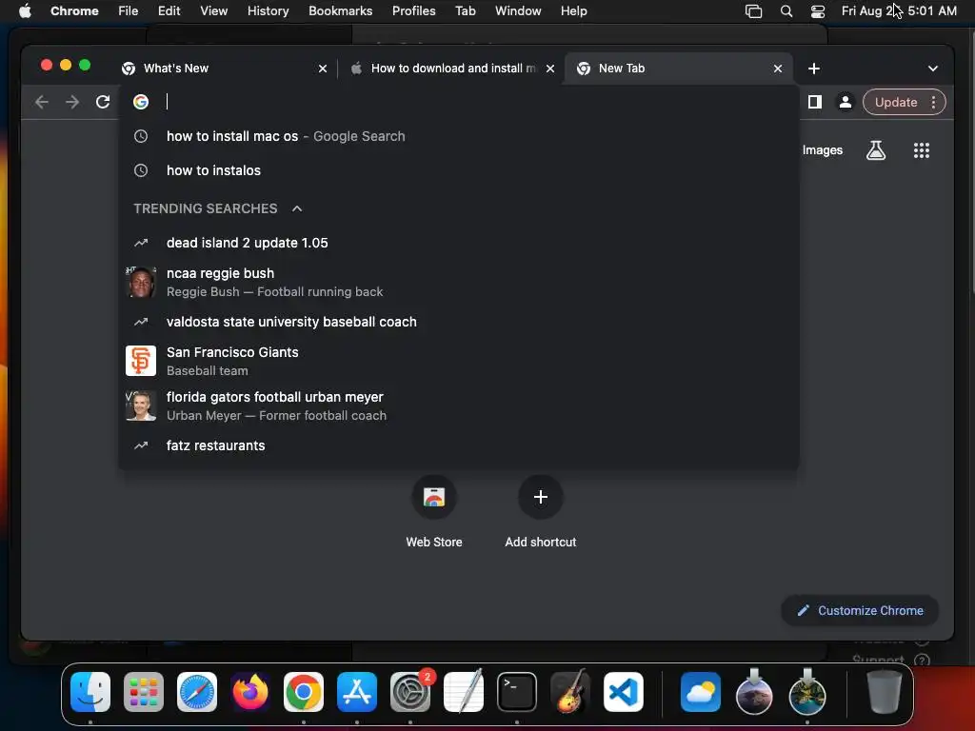Open the History menu
This screenshot has width=975, height=731.
[268, 11]
